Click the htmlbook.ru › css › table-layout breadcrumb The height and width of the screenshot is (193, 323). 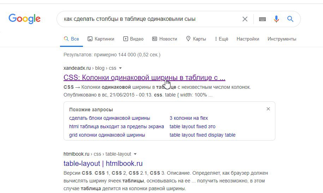tap(97, 154)
